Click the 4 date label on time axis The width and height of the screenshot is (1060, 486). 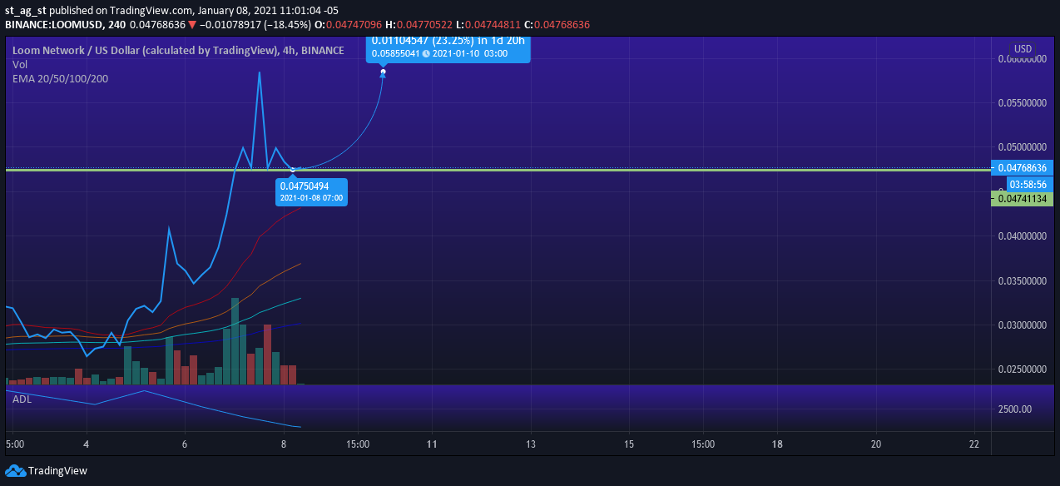click(x=87, y=444)
